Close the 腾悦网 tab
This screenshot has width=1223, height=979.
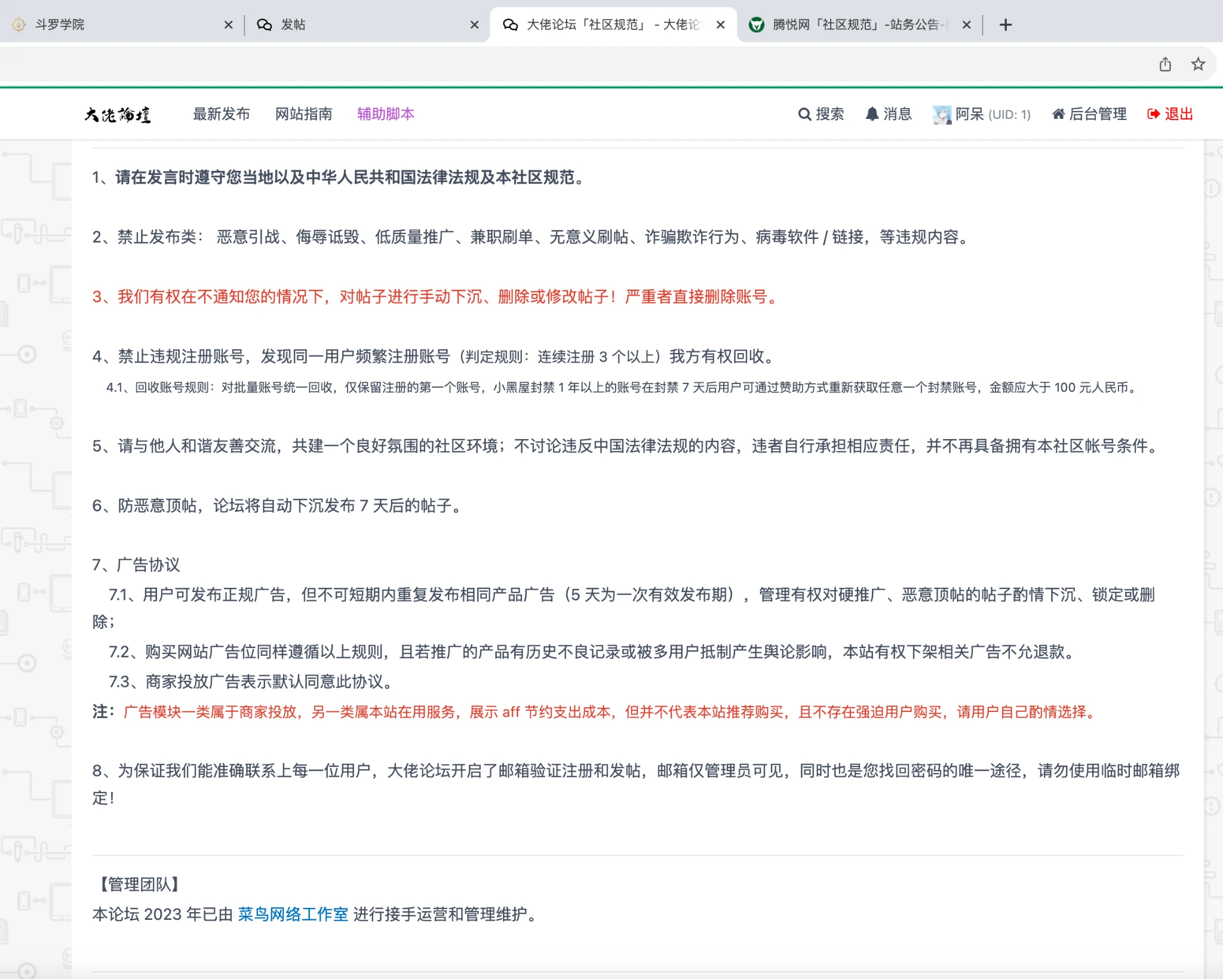click(x=966, y=25)
